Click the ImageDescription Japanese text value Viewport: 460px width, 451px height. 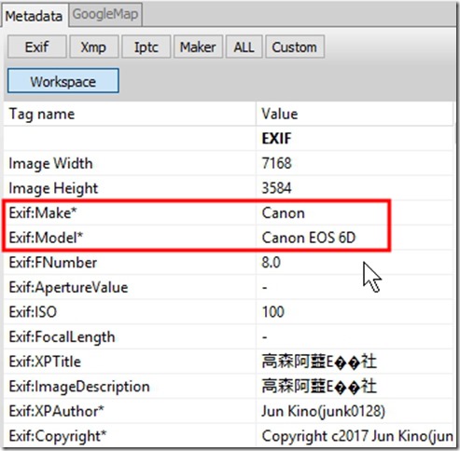click(x=319, y=387)
